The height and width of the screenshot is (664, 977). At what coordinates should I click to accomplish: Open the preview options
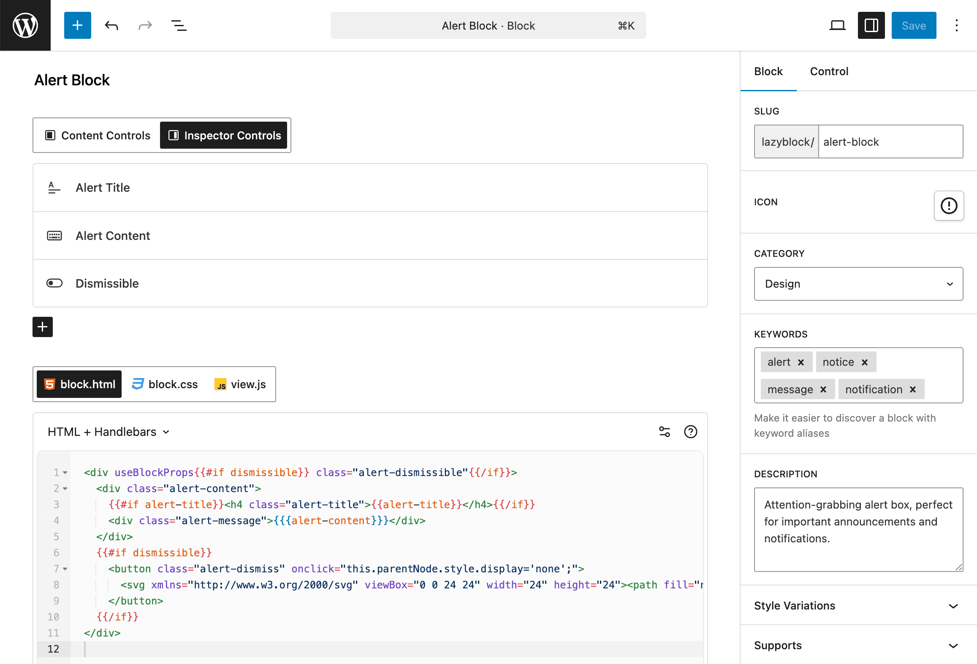[837, 25]
